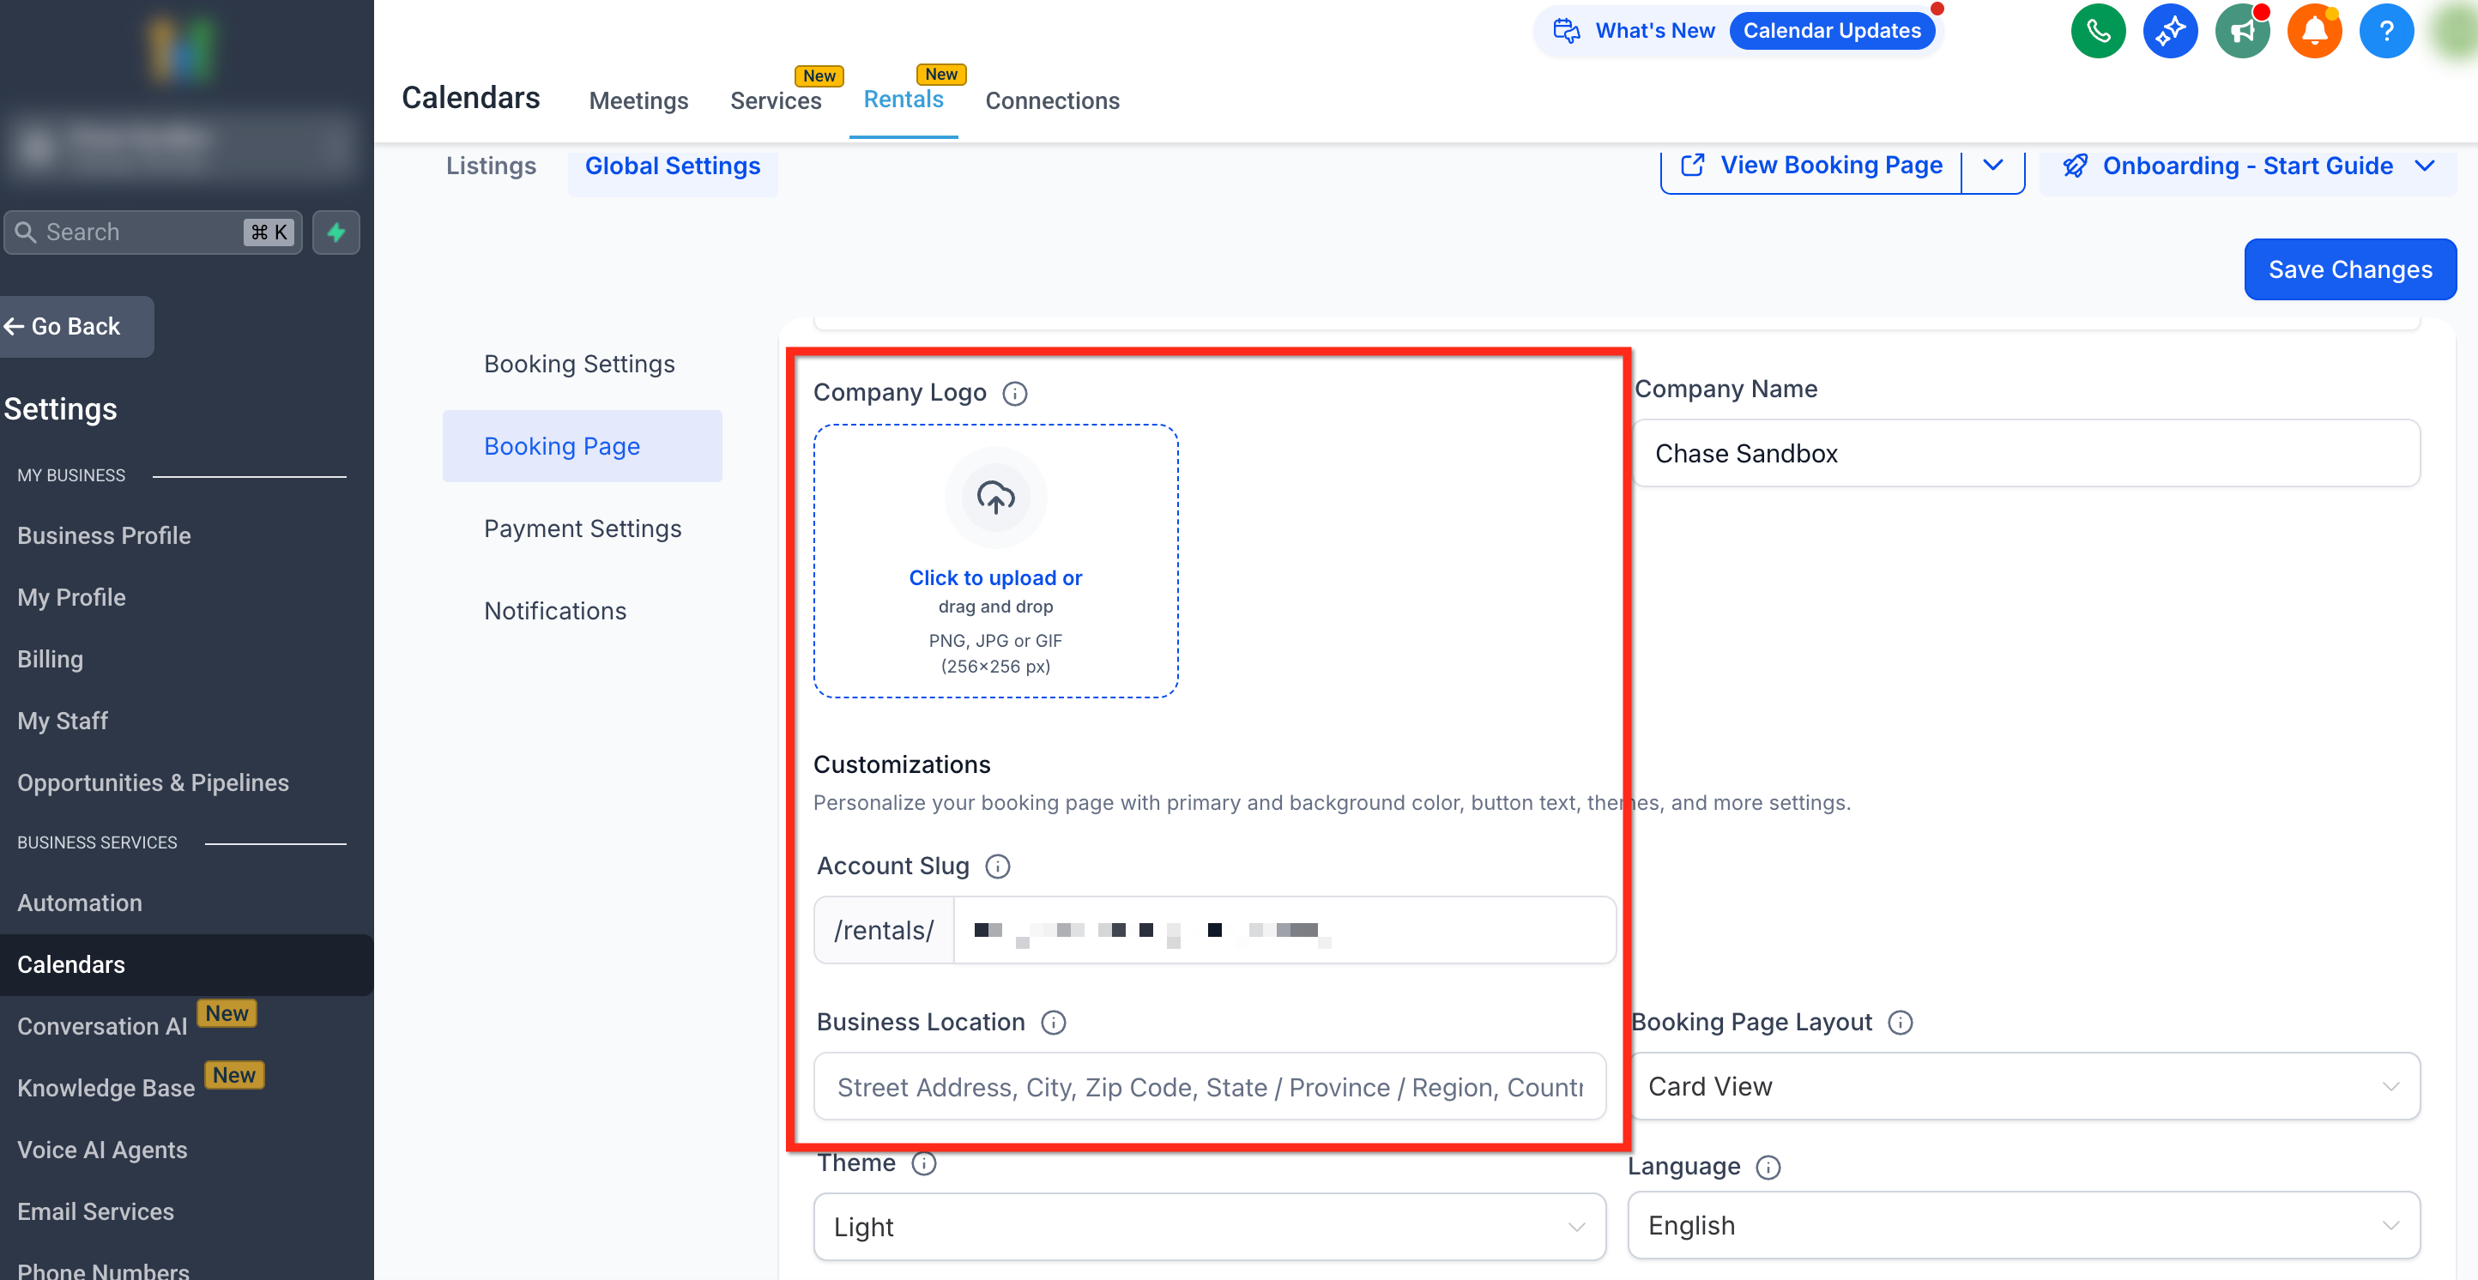The image size is (2478, 1280).
Task: Click the Account Slug info icon
Action: click(998, 866)
